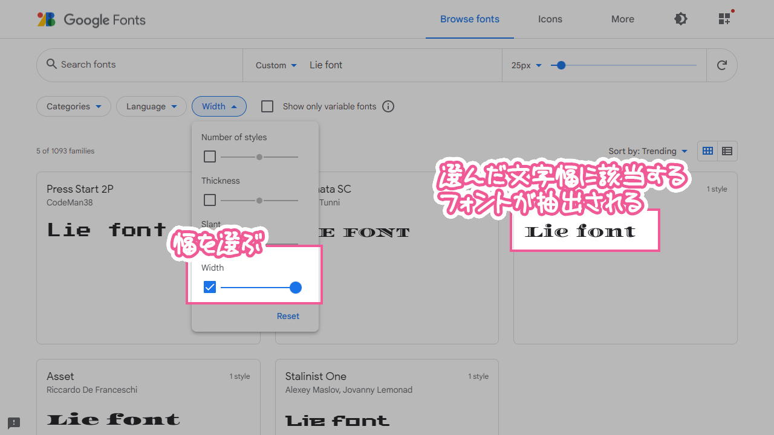Viewport: 774px width, 435px height.
Task: Click the Thickness slider
Action: (x=259, y=200)
